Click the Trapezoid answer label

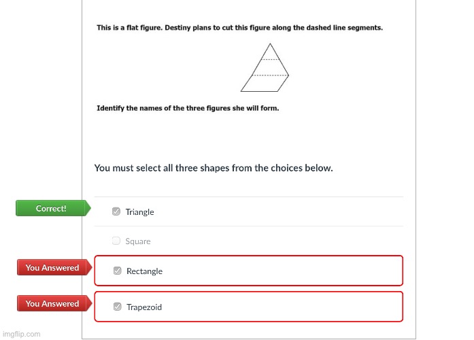pos(144,307)
